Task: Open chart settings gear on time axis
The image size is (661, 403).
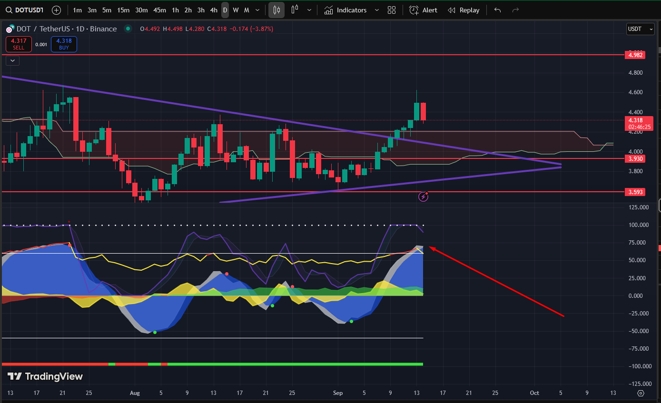Action: coord(641,393)
